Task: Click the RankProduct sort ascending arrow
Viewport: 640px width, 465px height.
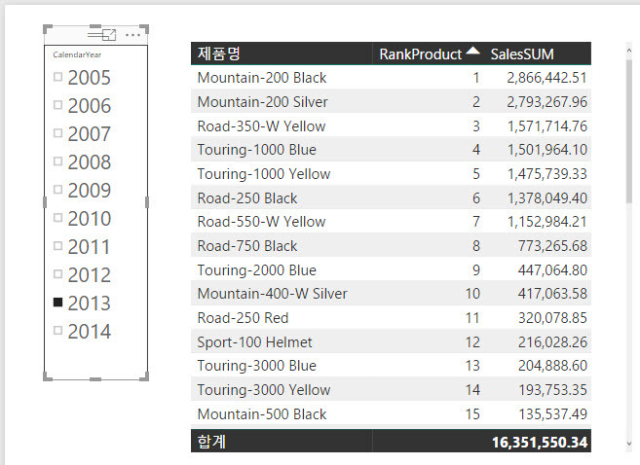Action: pos(473,51)
